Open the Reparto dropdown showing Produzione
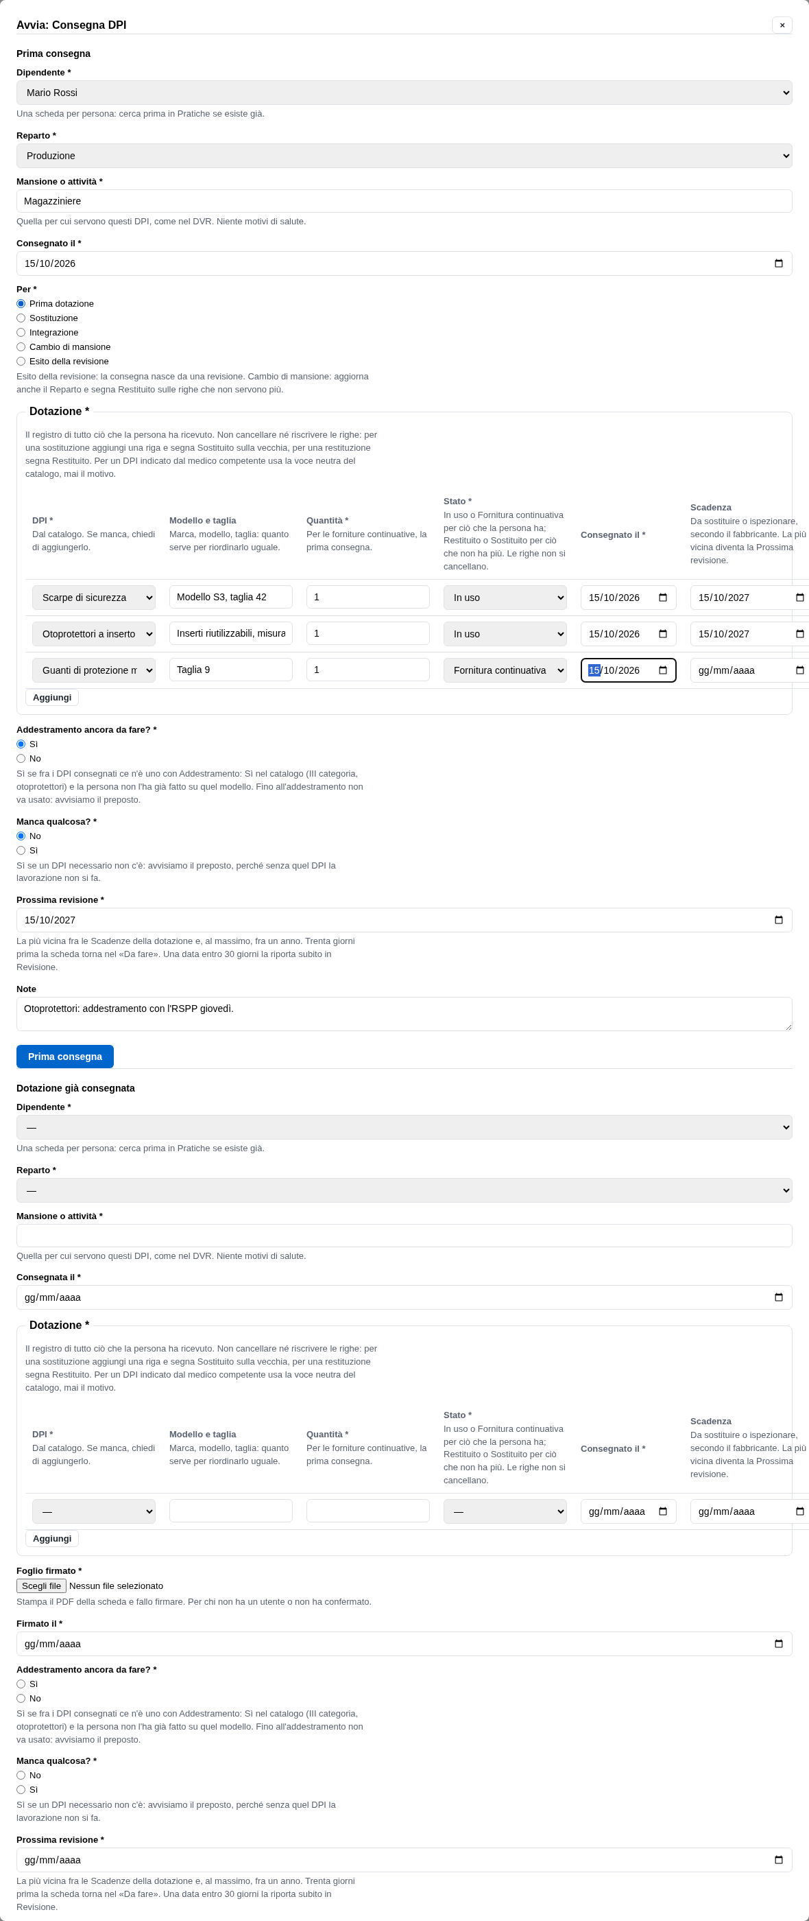Screen dimensions: 809x1921 [404, 156]
